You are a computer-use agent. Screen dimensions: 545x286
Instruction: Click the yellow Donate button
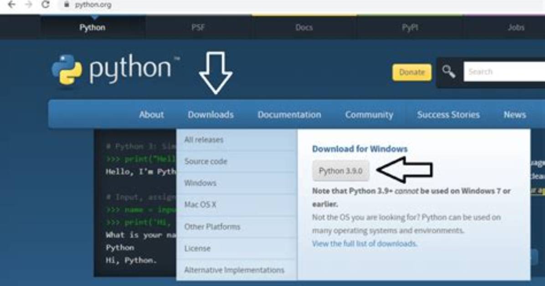(412, 72)
